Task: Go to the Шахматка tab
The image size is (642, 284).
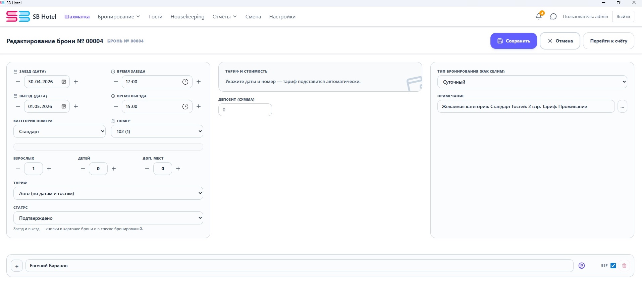Action: pos(77,16)
